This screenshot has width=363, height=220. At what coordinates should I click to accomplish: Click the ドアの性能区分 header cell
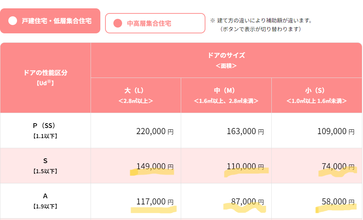click(x=45, y=78)
